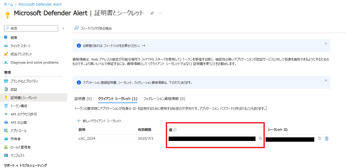This screenshot has height=168, width=346.
Task: Select the クライアント シークレット (1) tab
Action: click(x=118, y=99)
